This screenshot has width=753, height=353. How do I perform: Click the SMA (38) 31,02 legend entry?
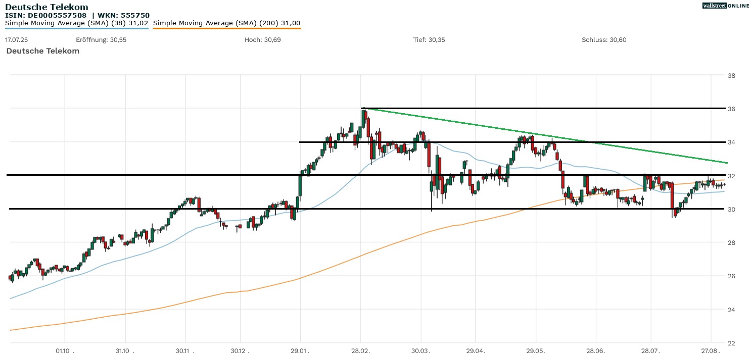(x=77, y=23)
